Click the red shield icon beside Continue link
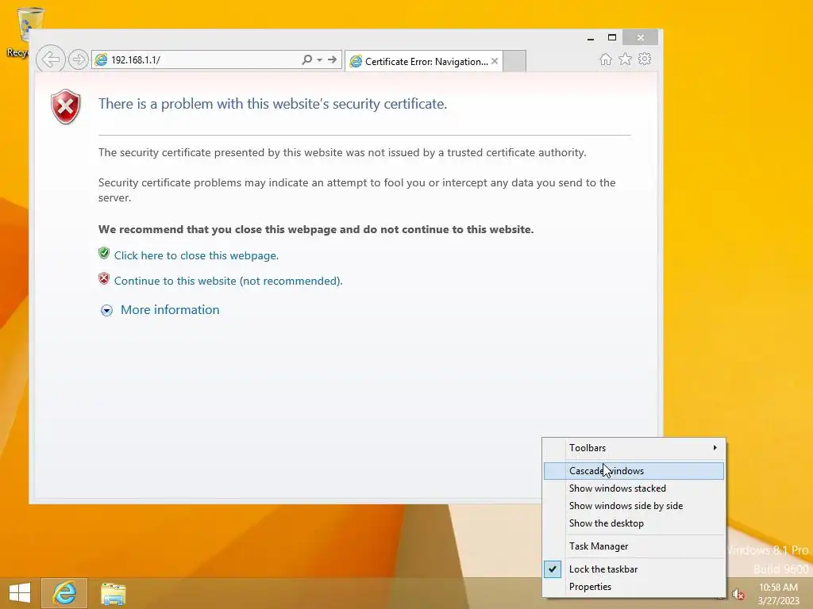This screenshot has height=609, width=813. 104,278
